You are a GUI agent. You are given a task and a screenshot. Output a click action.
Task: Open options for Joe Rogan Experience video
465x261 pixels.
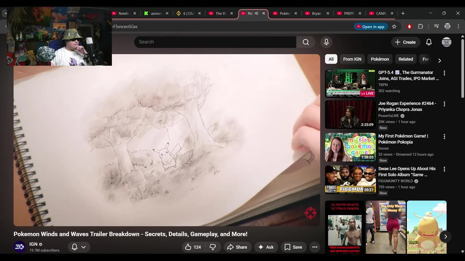444,104
